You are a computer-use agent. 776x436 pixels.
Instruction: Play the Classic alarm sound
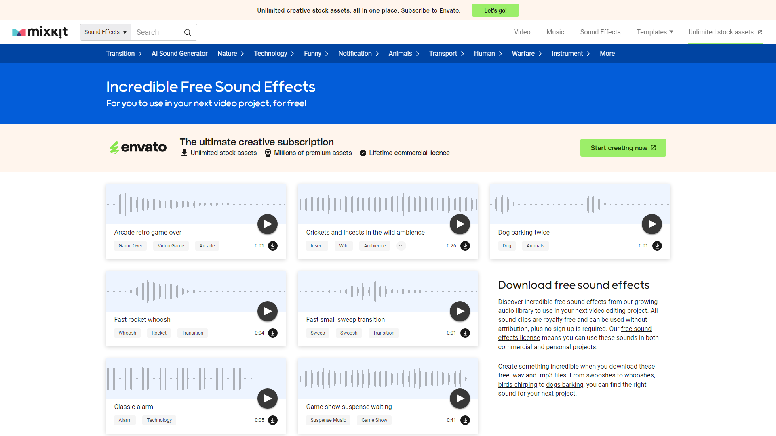tap(268, 398)
